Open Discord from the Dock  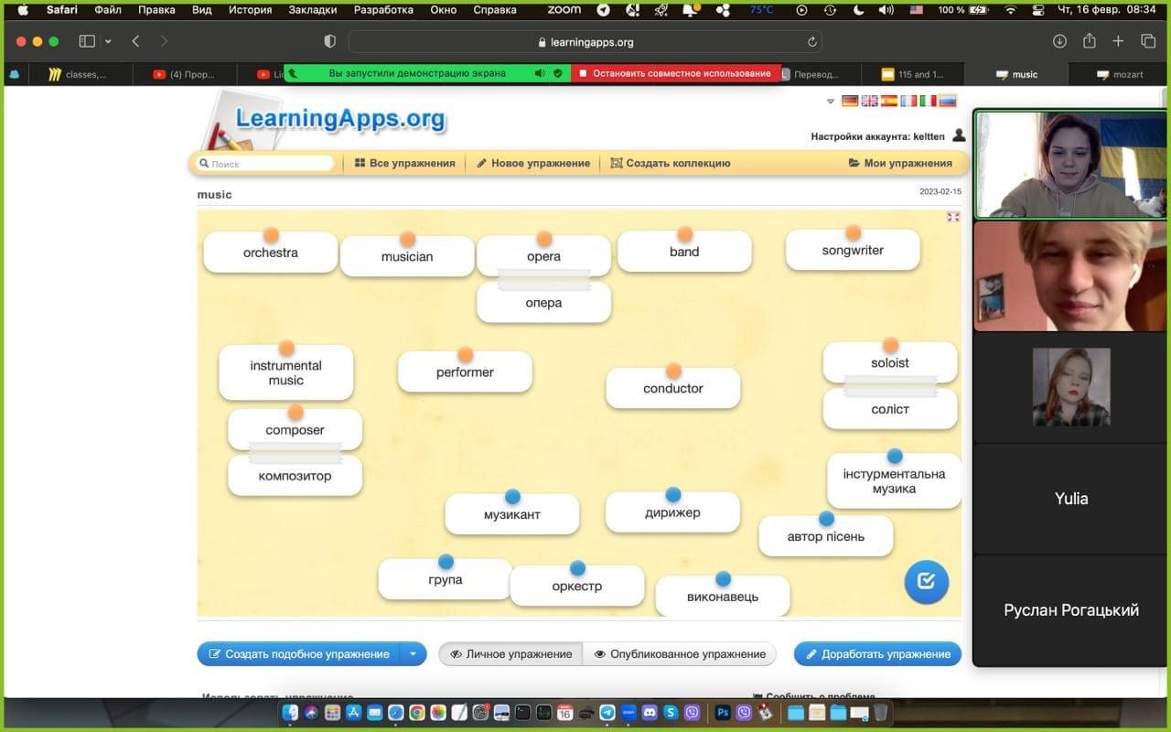(x=650, y=712)
